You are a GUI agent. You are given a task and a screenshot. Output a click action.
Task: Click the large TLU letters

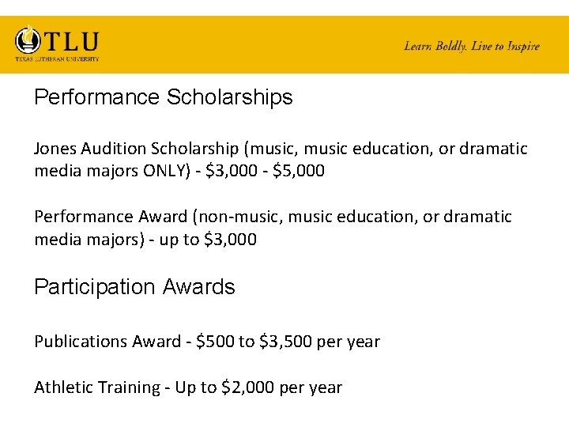click(71, 41)
